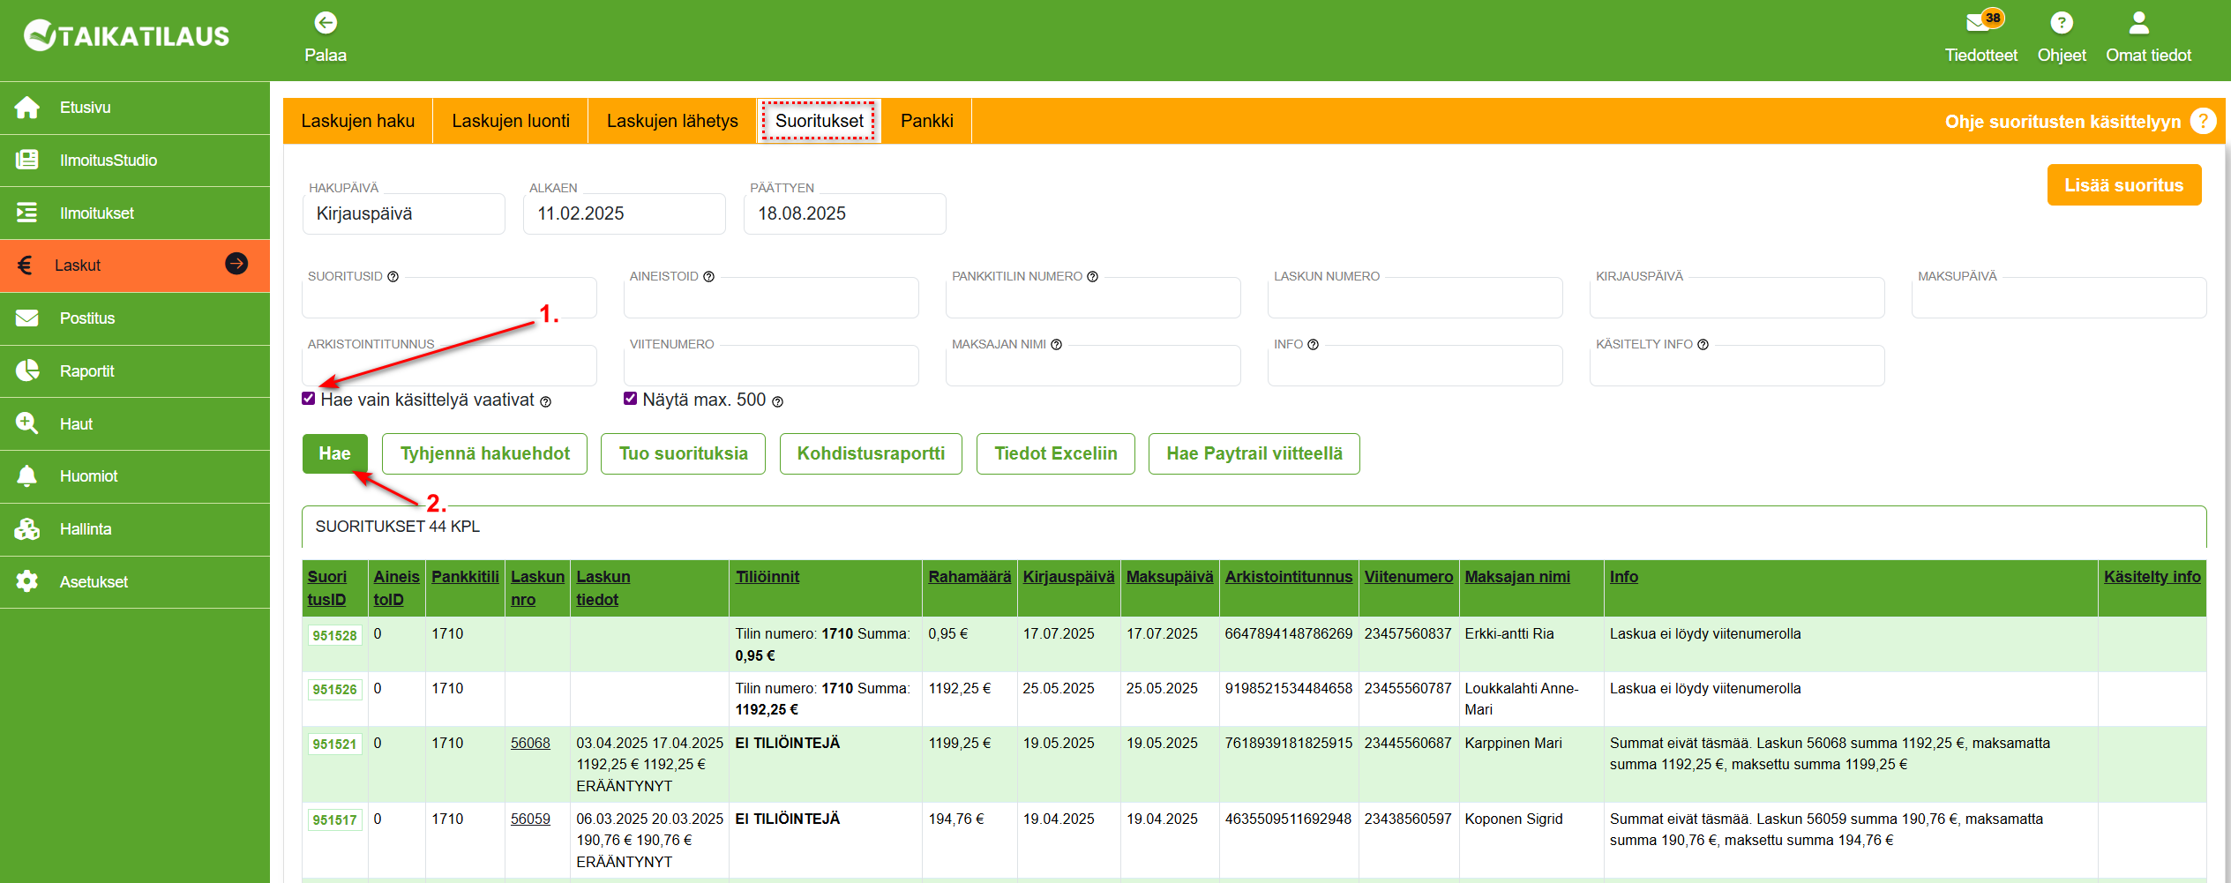Uncheck Hae vain käsittelyä vaativat checkbox
The height and width of the screenshot is (883, 2231).
[x=309, y=399]
